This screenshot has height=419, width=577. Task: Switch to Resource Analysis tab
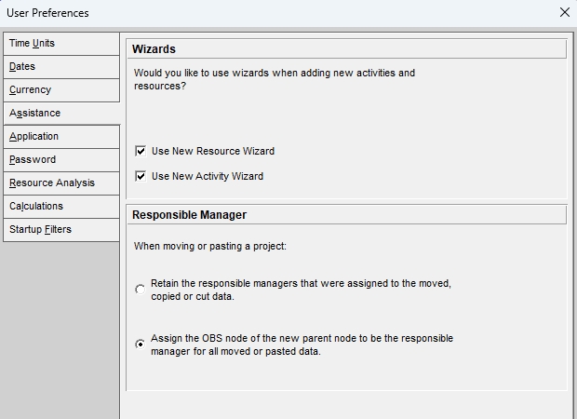[x=60, y=183]
